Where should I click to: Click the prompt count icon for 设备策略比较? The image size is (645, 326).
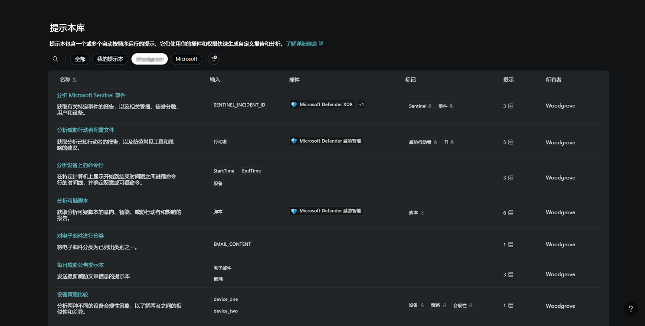(511, 306)
